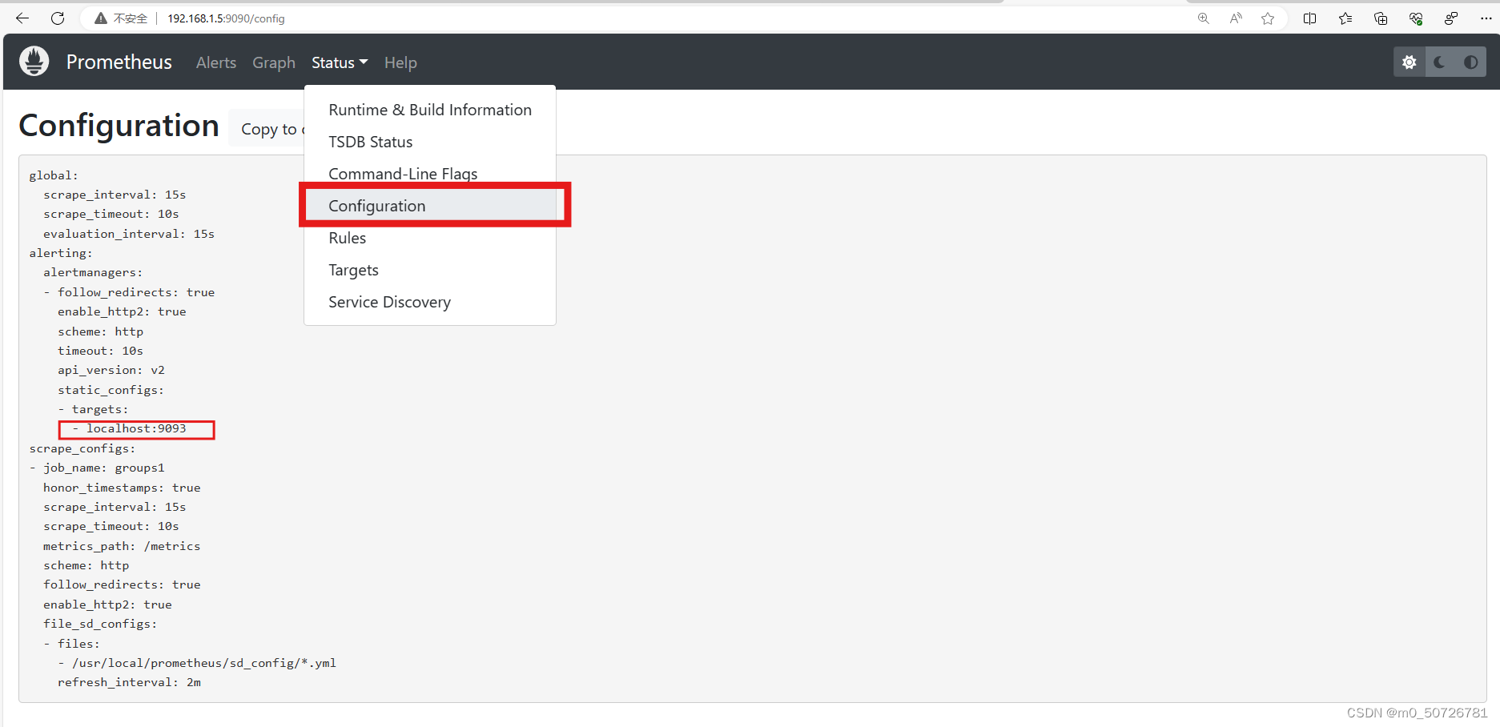Image resolution: width=1500 pixels, height=727 pixels.
Task: Open the split screen icon
Action: click(x=1310, y=18)
